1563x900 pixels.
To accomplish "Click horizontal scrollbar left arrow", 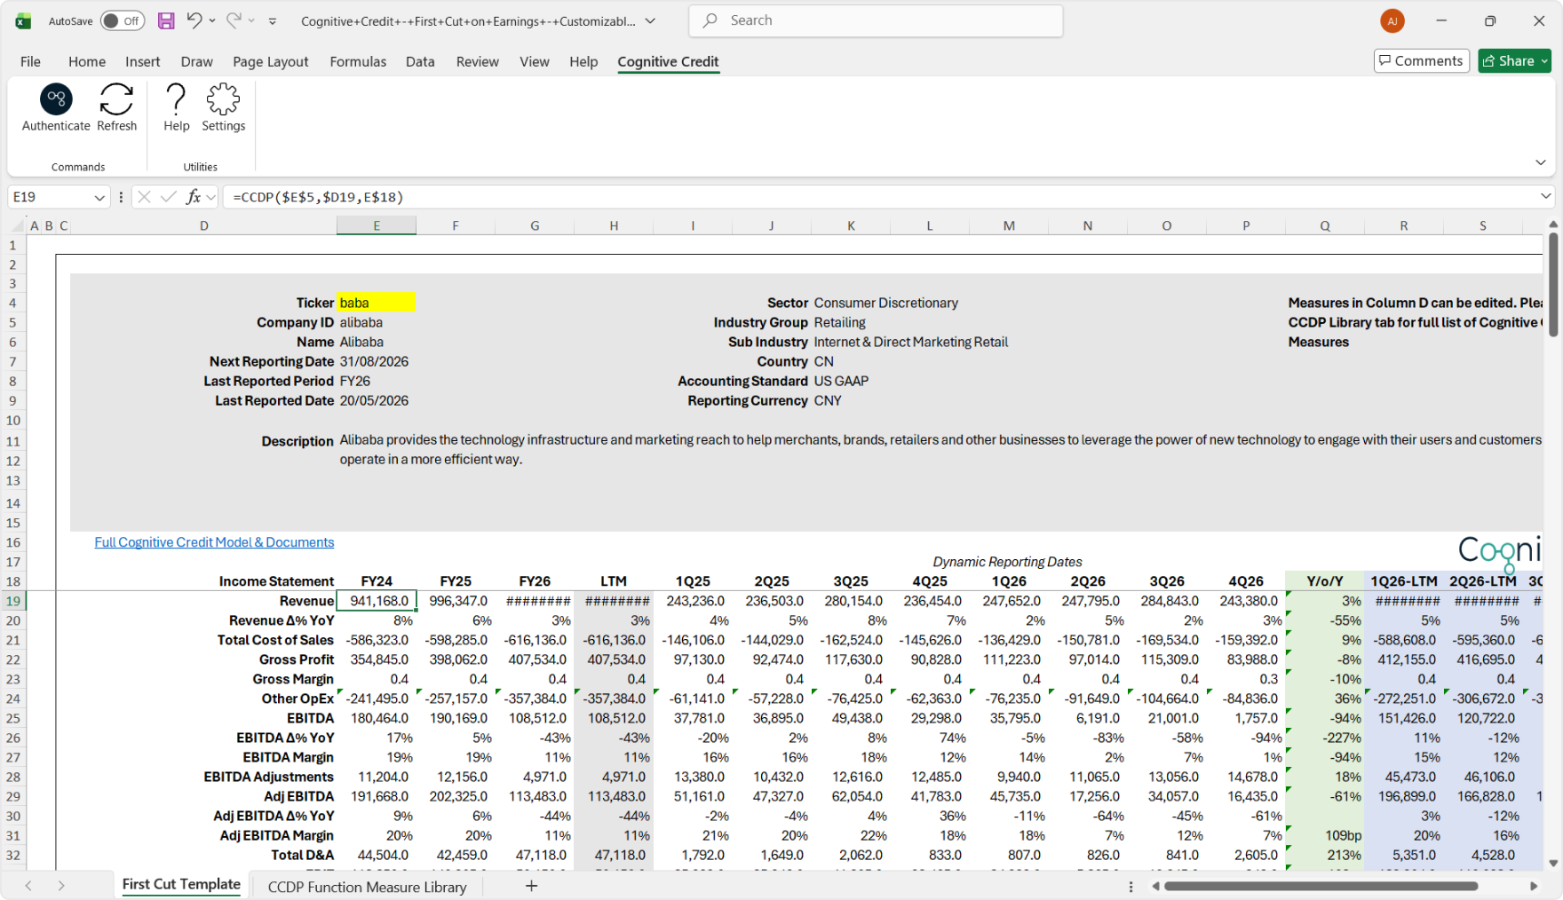I will click(x=1156, y=886).
